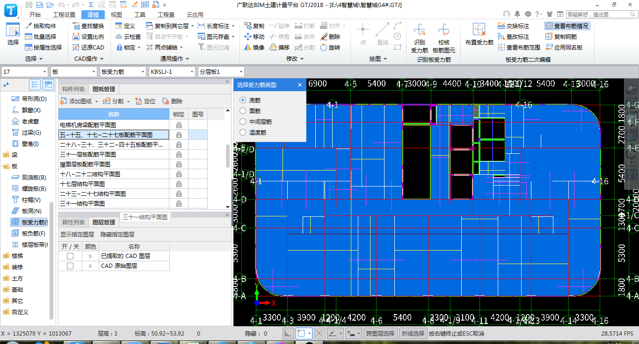Screen dimensions: 639x344
Task: Click the 拾取构件 pick-component tool
Action: click(41, 26)
